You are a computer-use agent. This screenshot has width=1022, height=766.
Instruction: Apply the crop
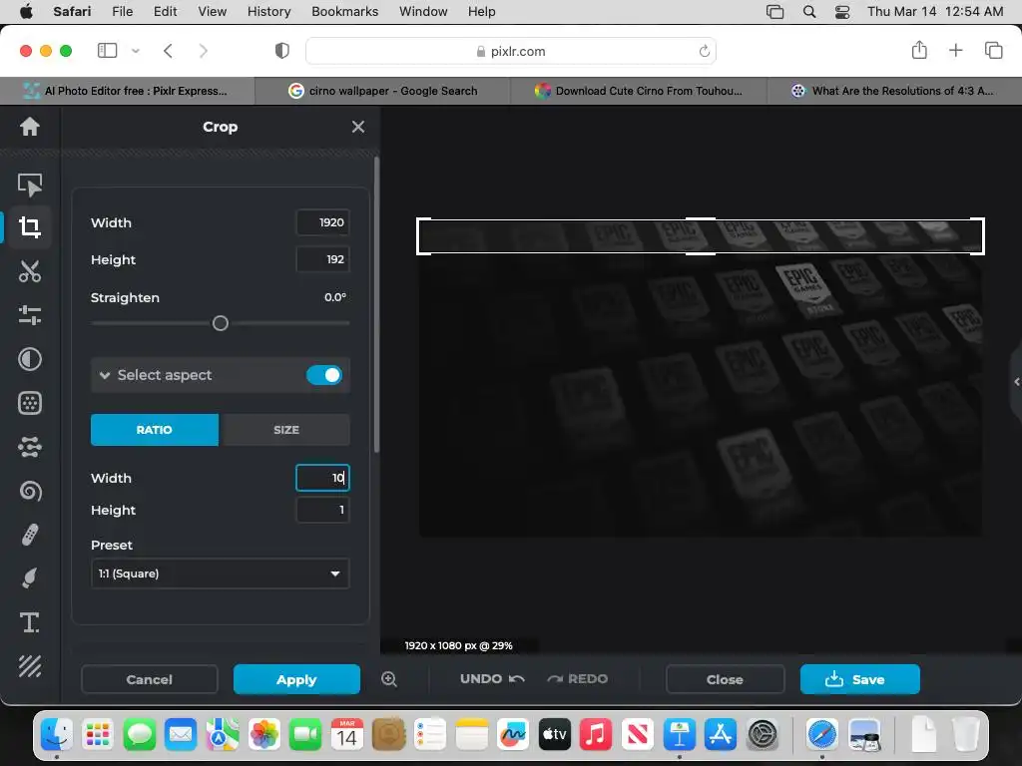coord(296,679)
